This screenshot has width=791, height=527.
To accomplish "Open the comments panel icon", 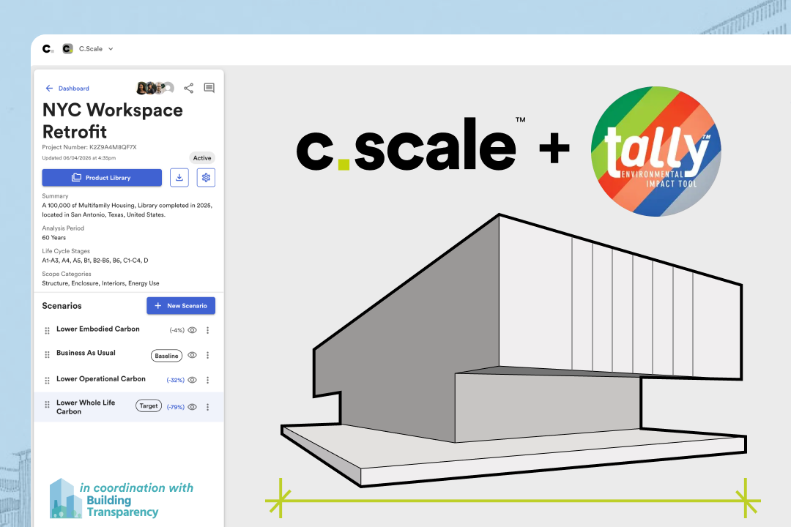I will [x=209, y=89].
